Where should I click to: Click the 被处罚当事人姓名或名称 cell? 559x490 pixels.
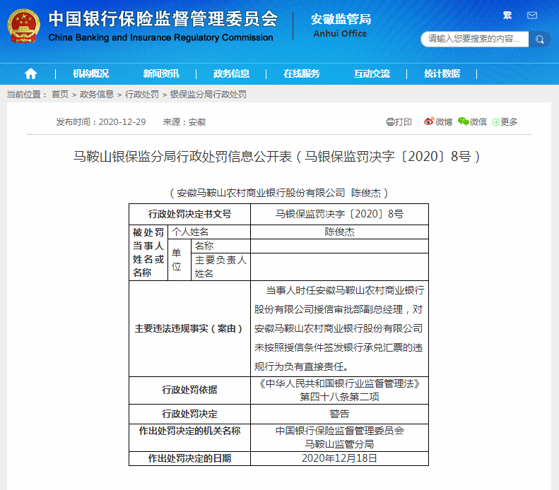click(148, 253)
